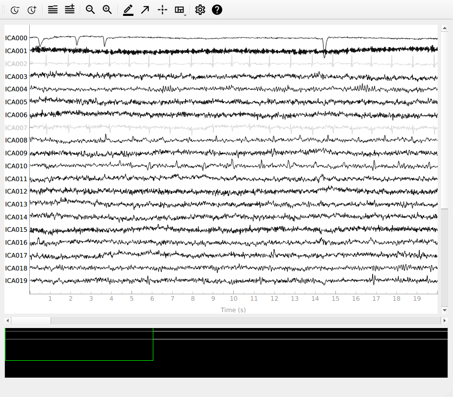Click the horizontal time scrollbar handle

31,321
